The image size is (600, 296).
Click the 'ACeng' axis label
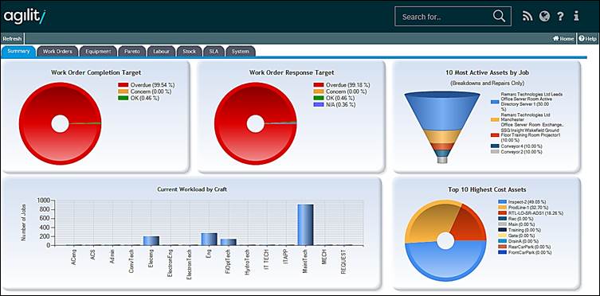74,259
